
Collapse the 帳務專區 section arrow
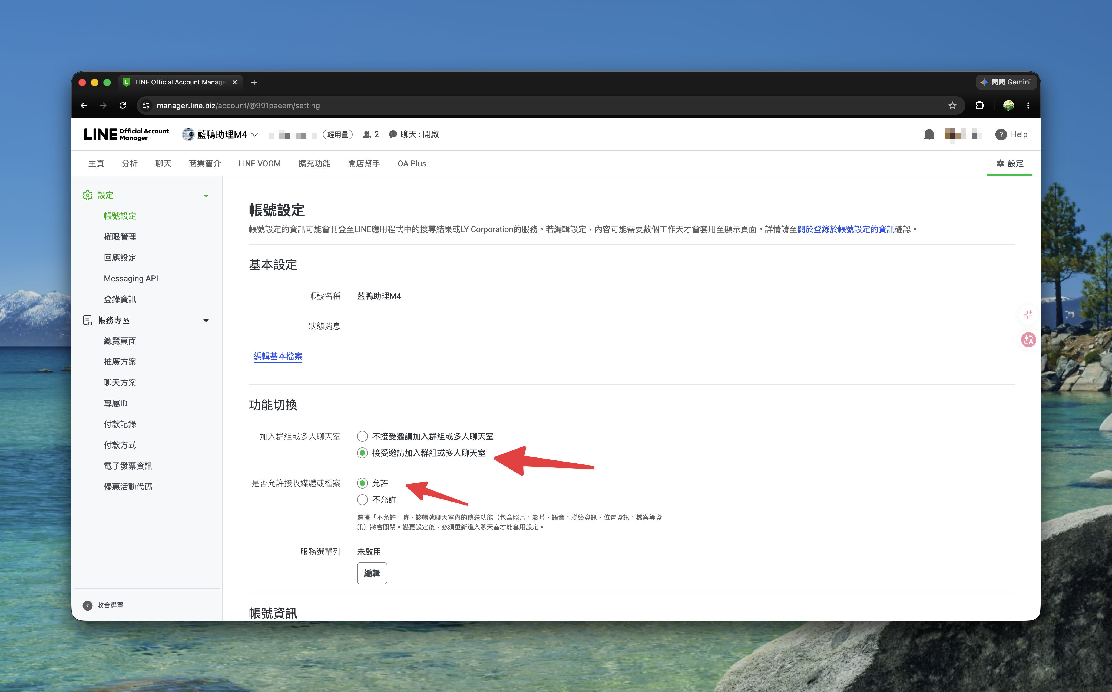[x=206, y=321]
